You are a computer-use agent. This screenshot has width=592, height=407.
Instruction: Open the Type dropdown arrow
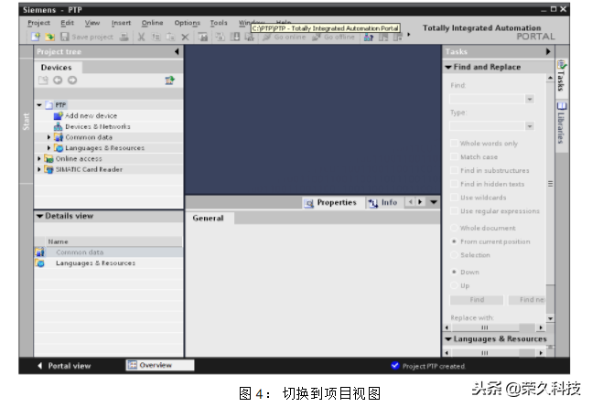(530, 125)
